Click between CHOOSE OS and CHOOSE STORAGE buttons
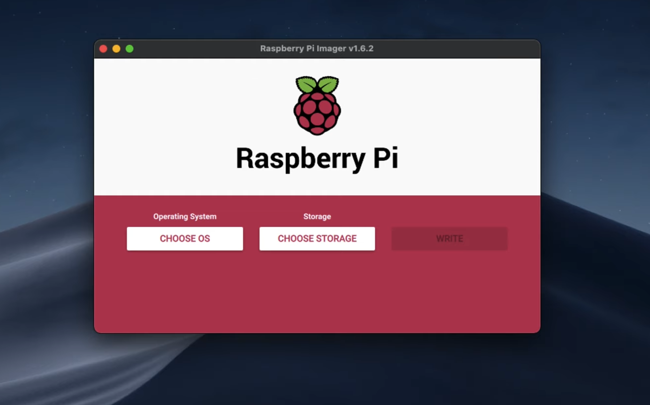 click(251, 238)
